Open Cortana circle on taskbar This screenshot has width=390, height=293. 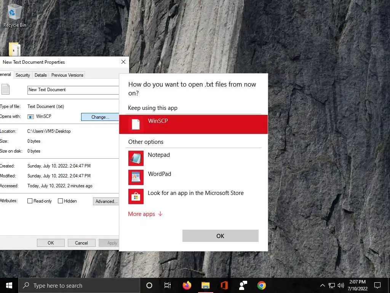pyautogui.click(x=149, y=285)
